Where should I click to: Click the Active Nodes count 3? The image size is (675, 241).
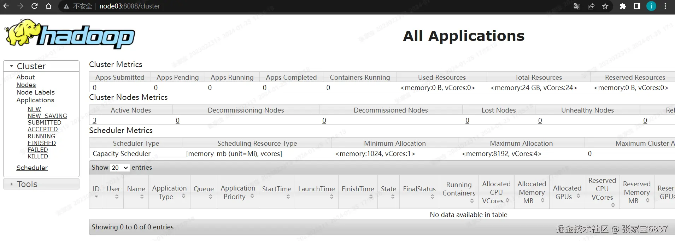(94, 120)
